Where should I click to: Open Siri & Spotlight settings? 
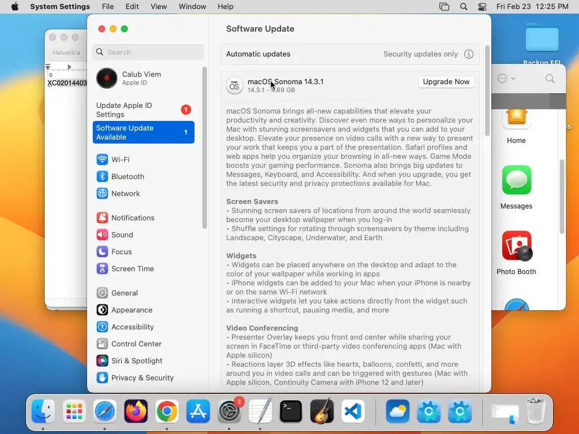pyautogui.click(x=143, y=361)
